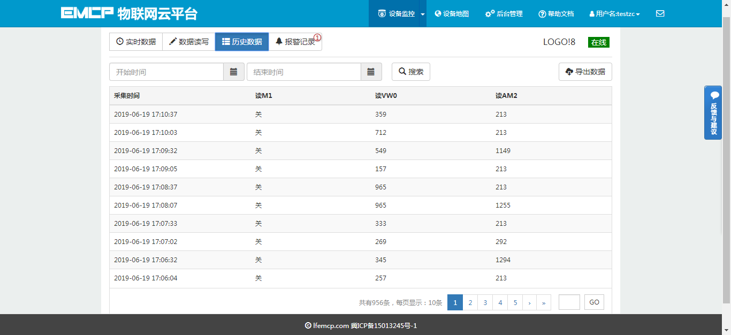Viewport: 731px width, 335px height.
Task: Open the 用户名:testzc user menu
Action: [x=614, y=14]
